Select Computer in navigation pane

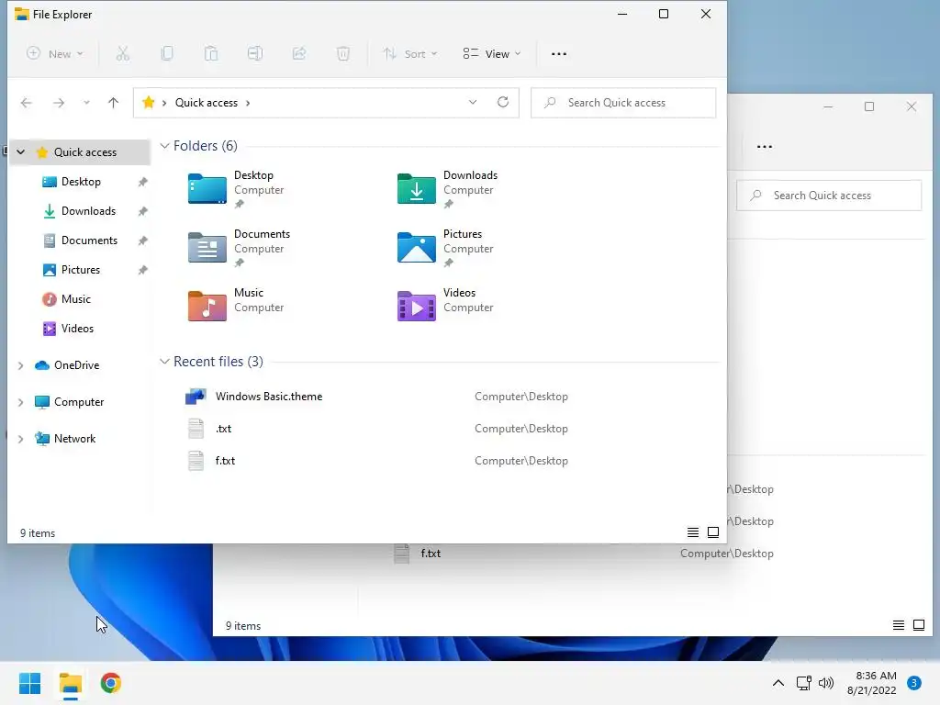coord(81,402)
